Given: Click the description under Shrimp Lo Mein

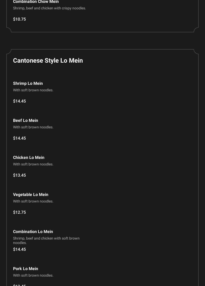Looking at the screenshot, I should (33, 90).
